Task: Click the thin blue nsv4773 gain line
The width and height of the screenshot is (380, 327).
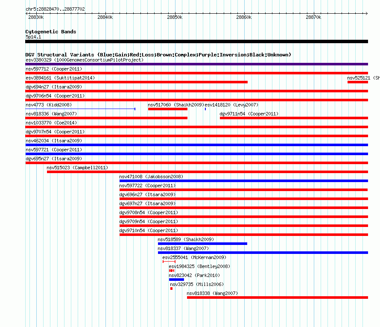Action: point(80,109)
